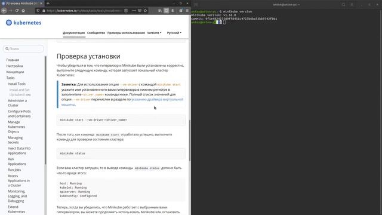The height and width of the screenshot is (215, 382).
Task: Open the Сообщество nav item
Action: (96, 33)
